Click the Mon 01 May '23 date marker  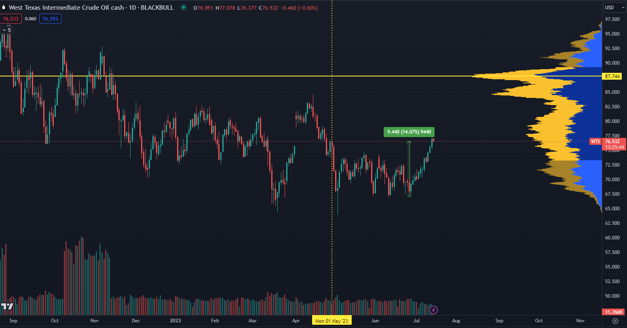click(331, 321)
